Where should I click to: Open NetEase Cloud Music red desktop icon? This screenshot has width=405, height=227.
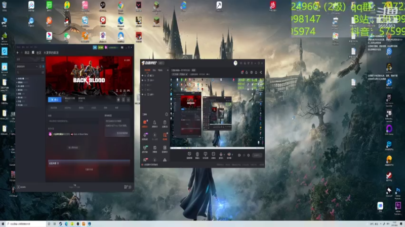pos(273,6)
